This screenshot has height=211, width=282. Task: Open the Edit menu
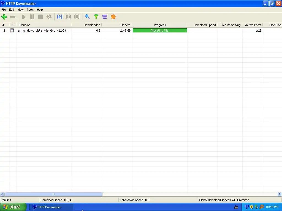[x=12, y=10]
